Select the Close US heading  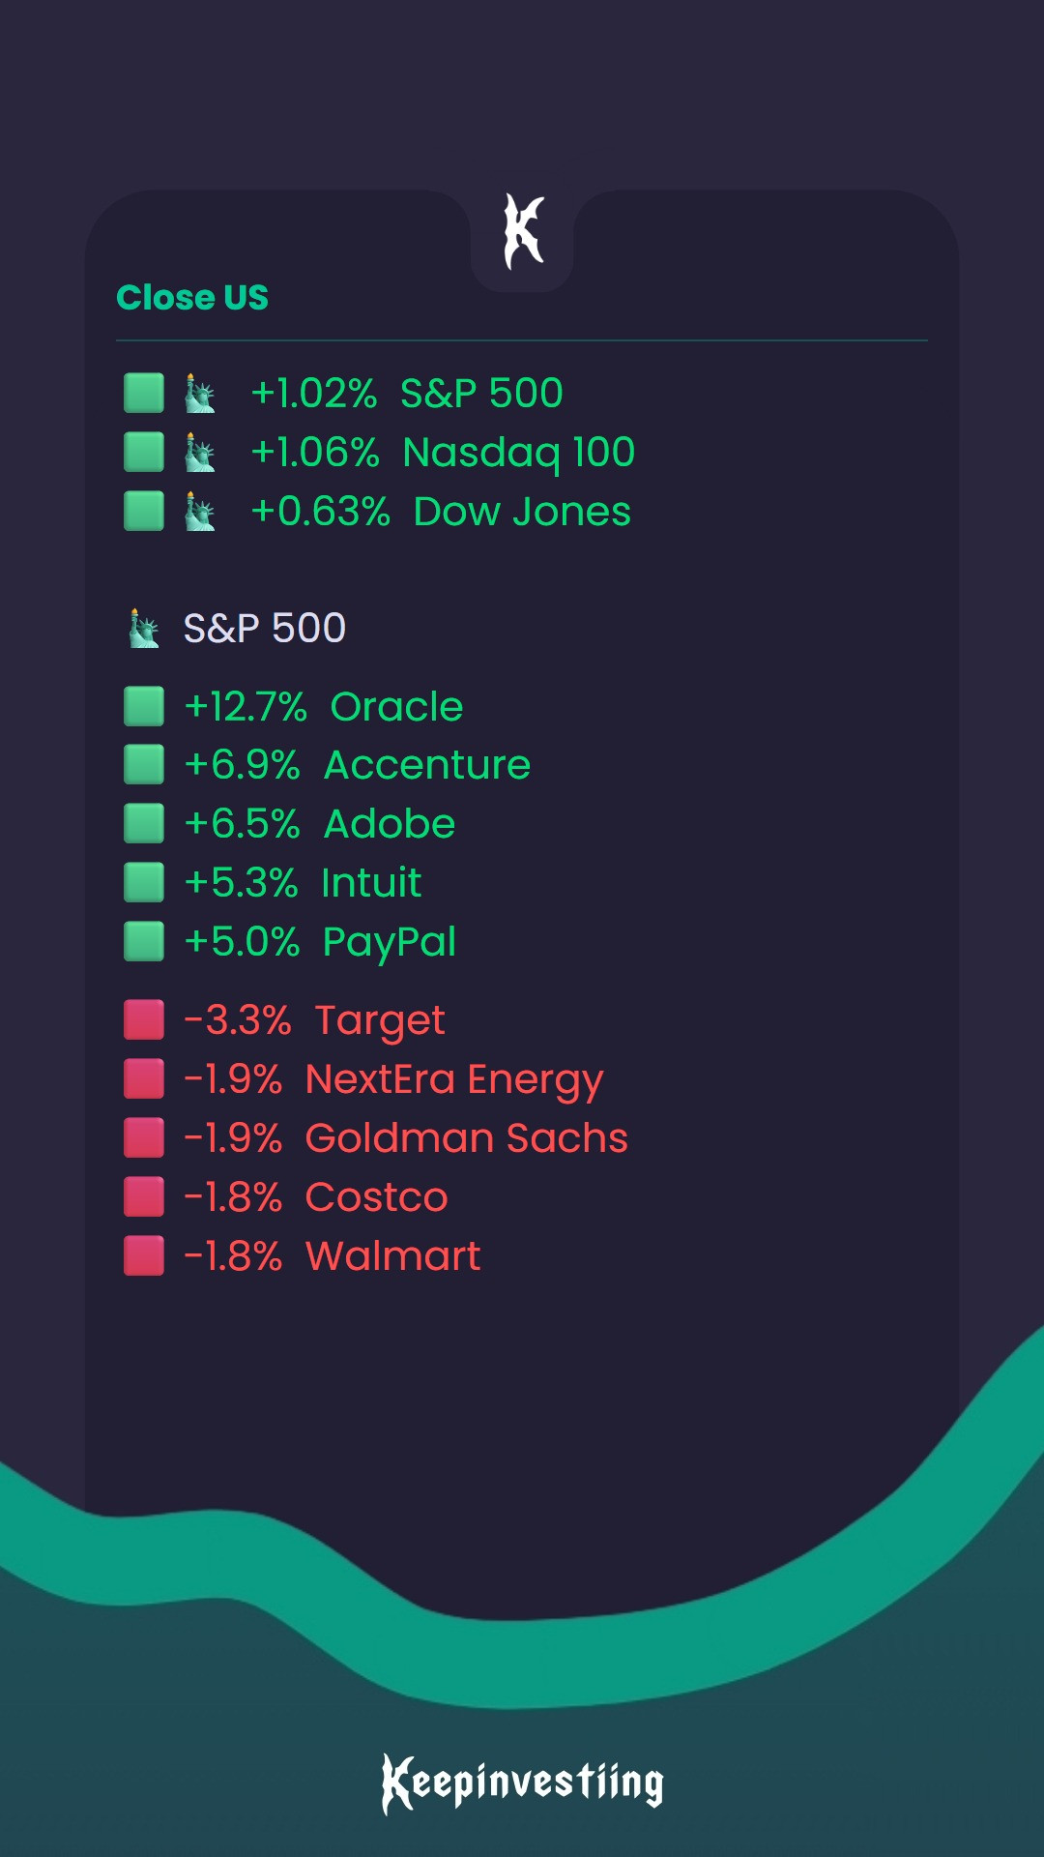(192, 297)
